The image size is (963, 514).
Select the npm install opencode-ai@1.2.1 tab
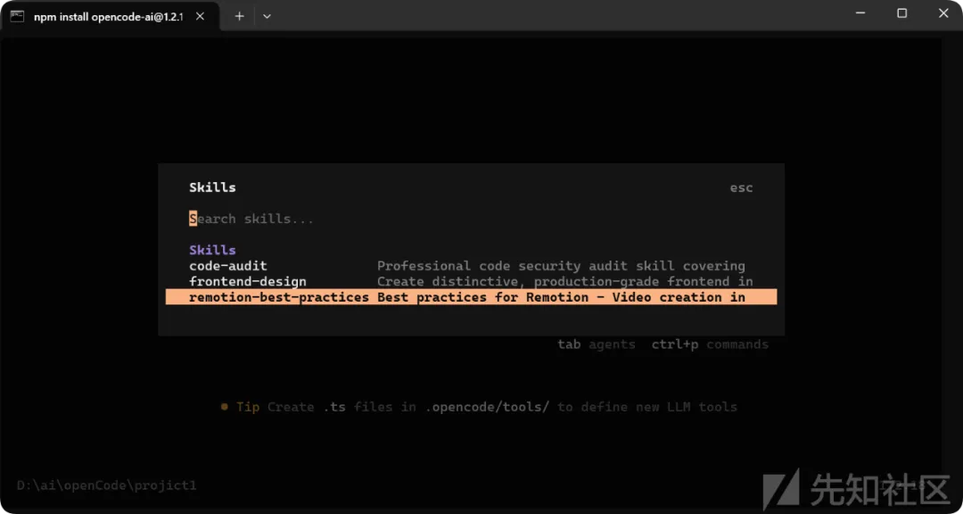111,17
